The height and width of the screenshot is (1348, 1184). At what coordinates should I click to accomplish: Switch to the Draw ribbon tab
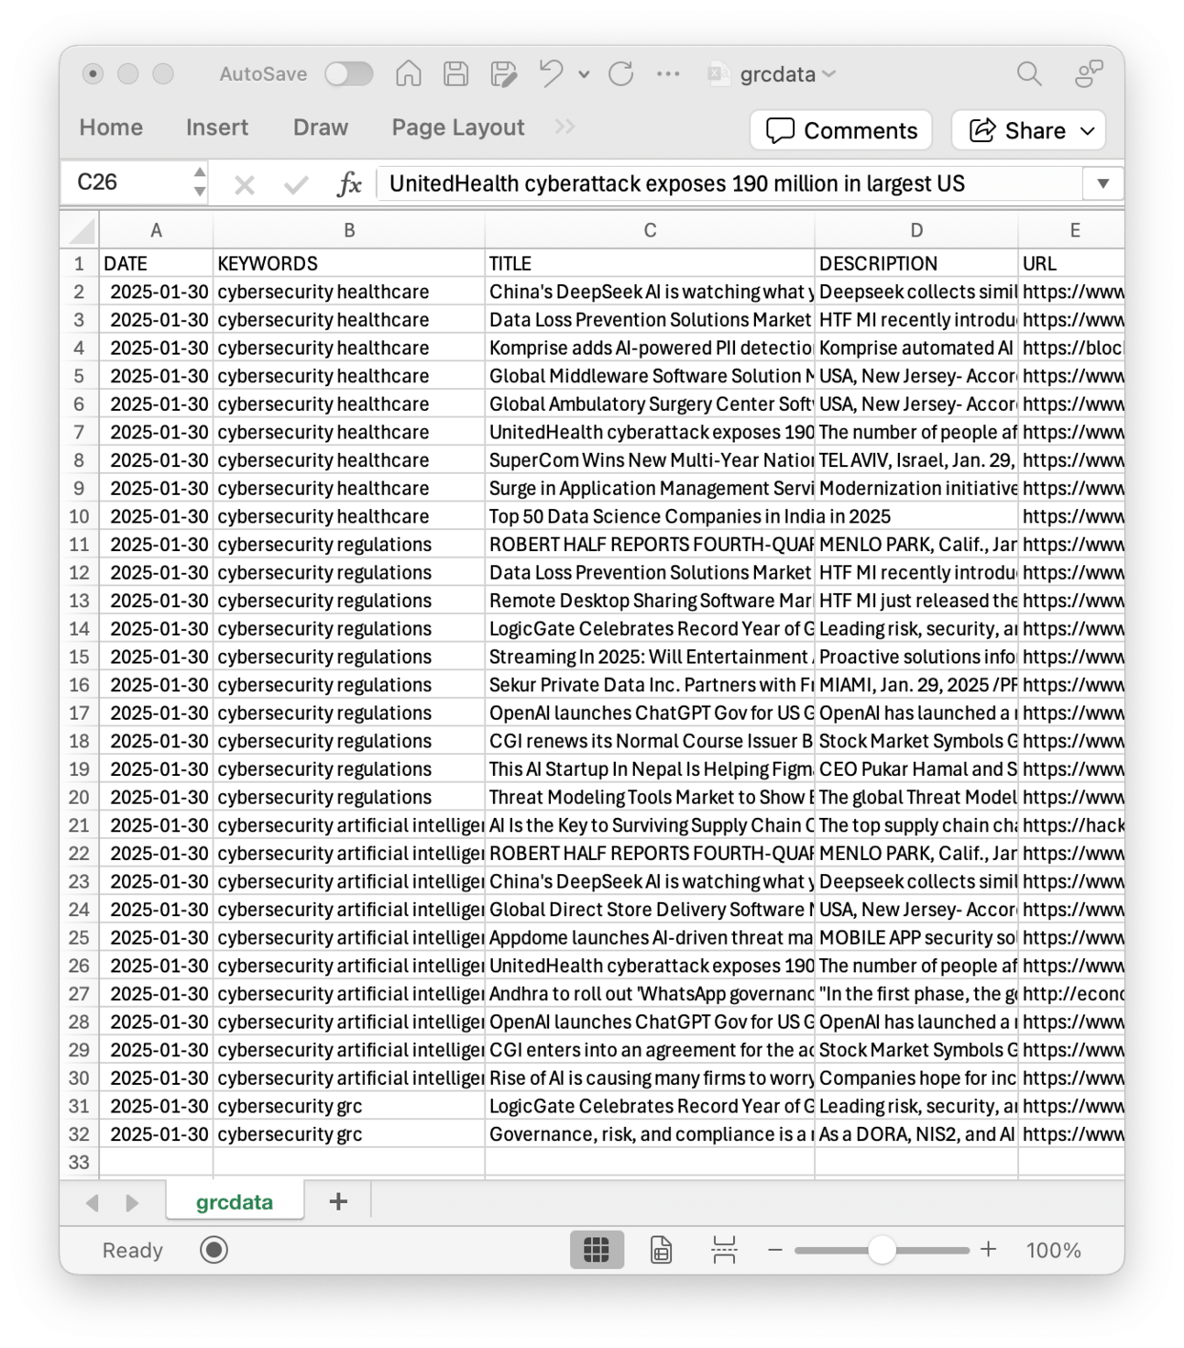point(321,127)
